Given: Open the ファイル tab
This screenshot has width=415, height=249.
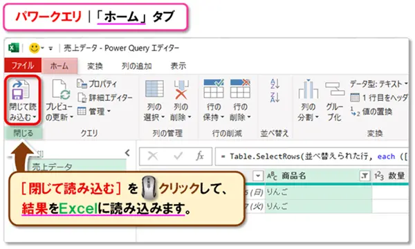Looking at the screenshot, I should click(23, 65).
